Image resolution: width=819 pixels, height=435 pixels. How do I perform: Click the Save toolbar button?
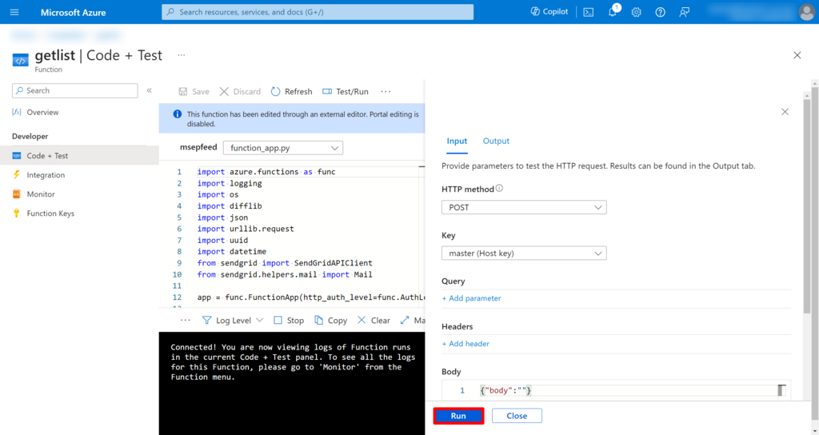(194, 91)
